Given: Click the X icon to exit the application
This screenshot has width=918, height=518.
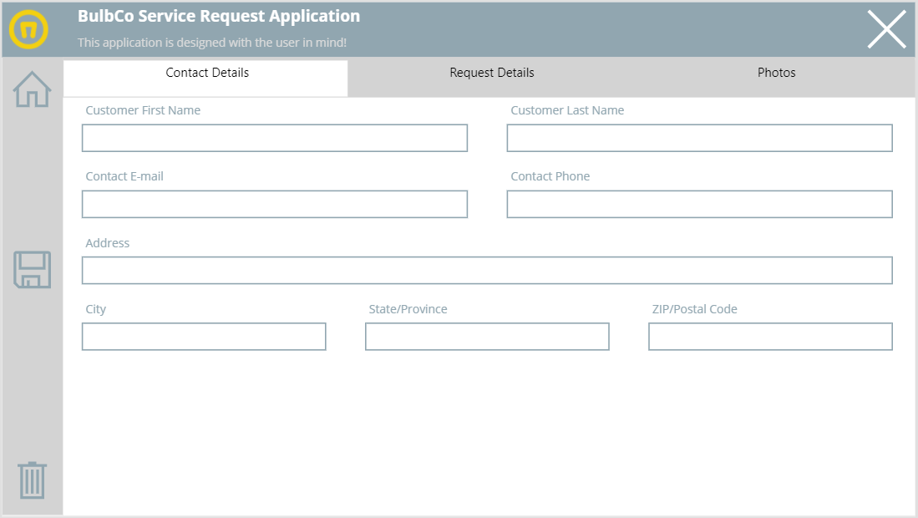Looking at the screenshot, I should 885,29.
